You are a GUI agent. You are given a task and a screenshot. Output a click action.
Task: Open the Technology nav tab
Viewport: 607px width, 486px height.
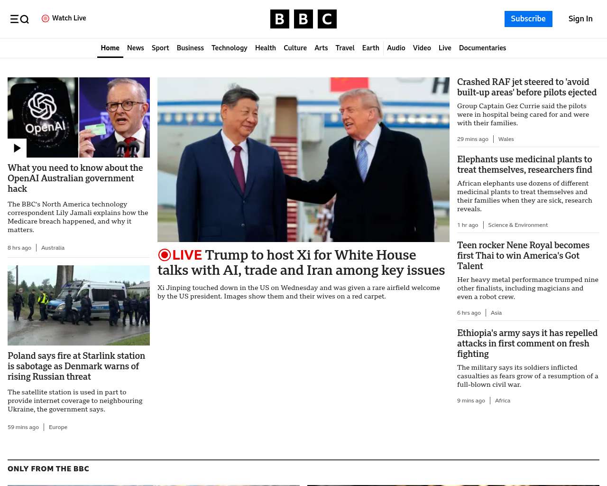(230, 48)
